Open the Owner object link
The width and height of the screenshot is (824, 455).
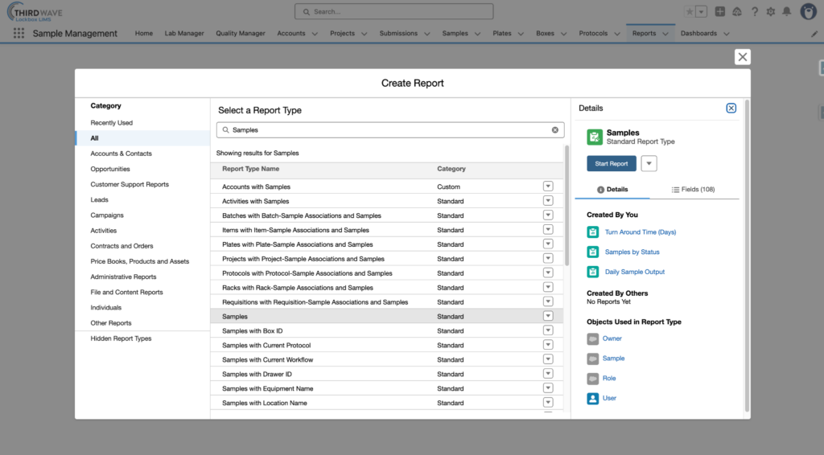(x=612, y=338)
